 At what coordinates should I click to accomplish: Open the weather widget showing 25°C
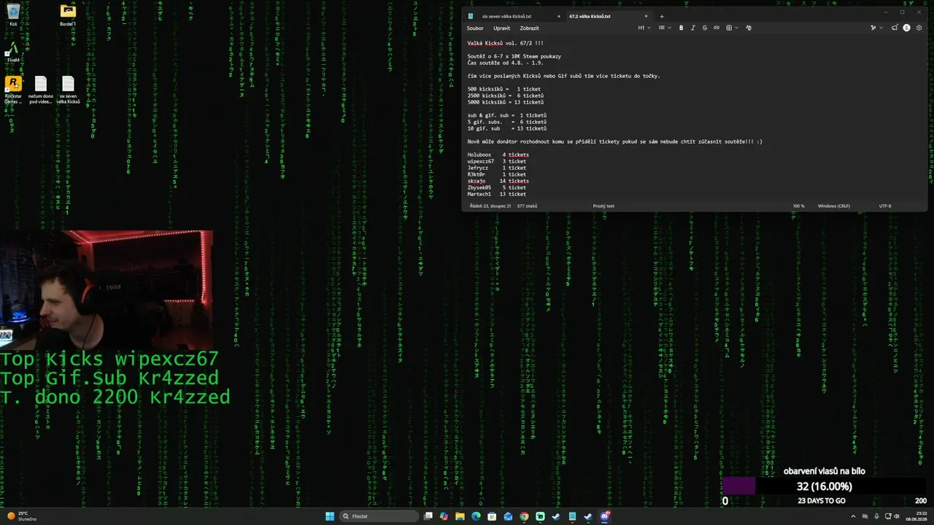pyautogui.click(x=20, y=516)
